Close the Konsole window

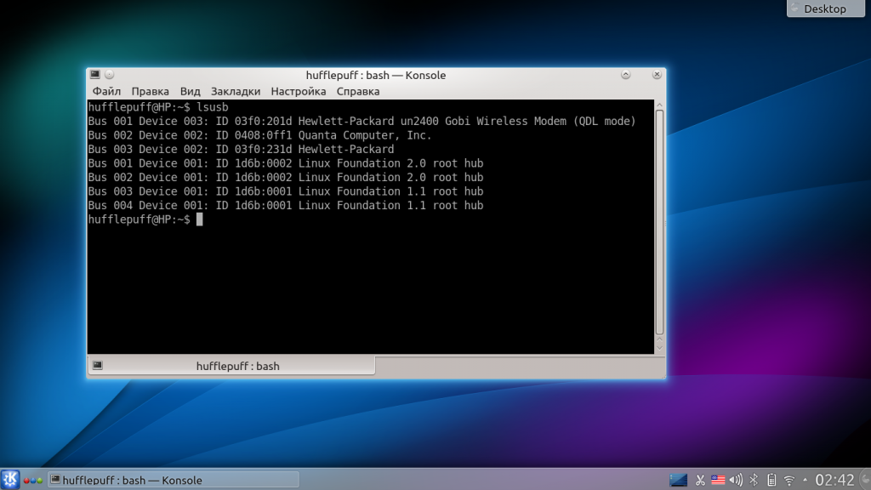point(657,75)
